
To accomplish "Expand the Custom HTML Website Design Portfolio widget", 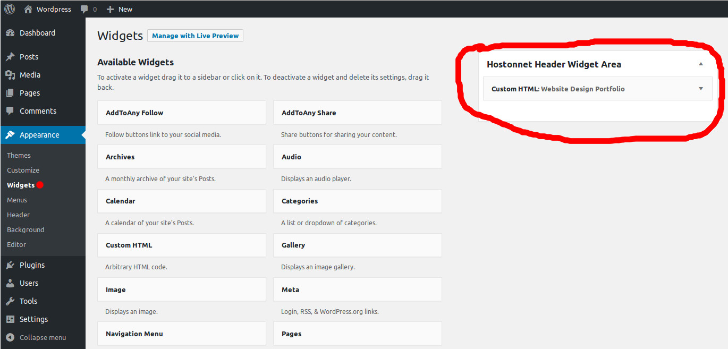I will pyautogui.click(x=700, y=88).
